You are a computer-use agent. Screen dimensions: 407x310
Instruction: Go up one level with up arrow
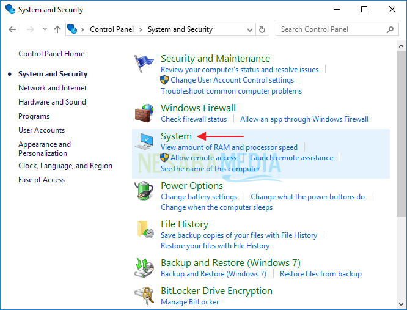click(57, 29)
